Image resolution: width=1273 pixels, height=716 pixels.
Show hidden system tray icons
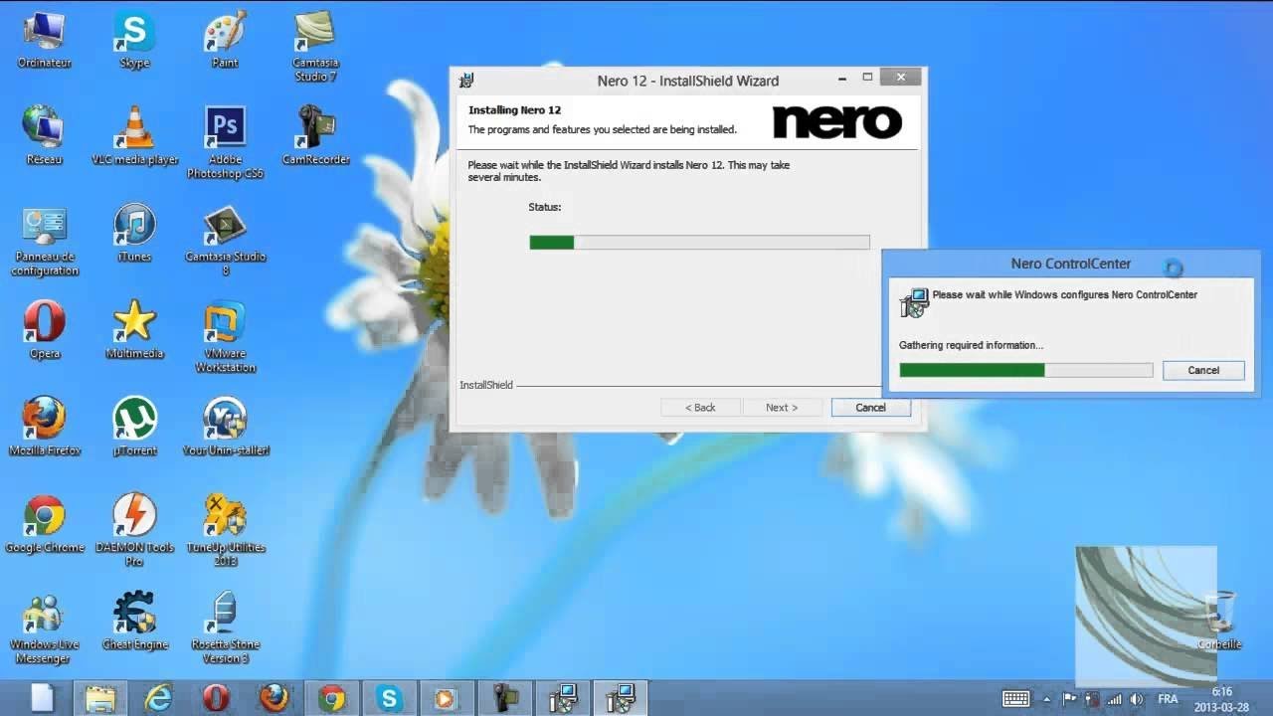click(x=1049, y=699)
